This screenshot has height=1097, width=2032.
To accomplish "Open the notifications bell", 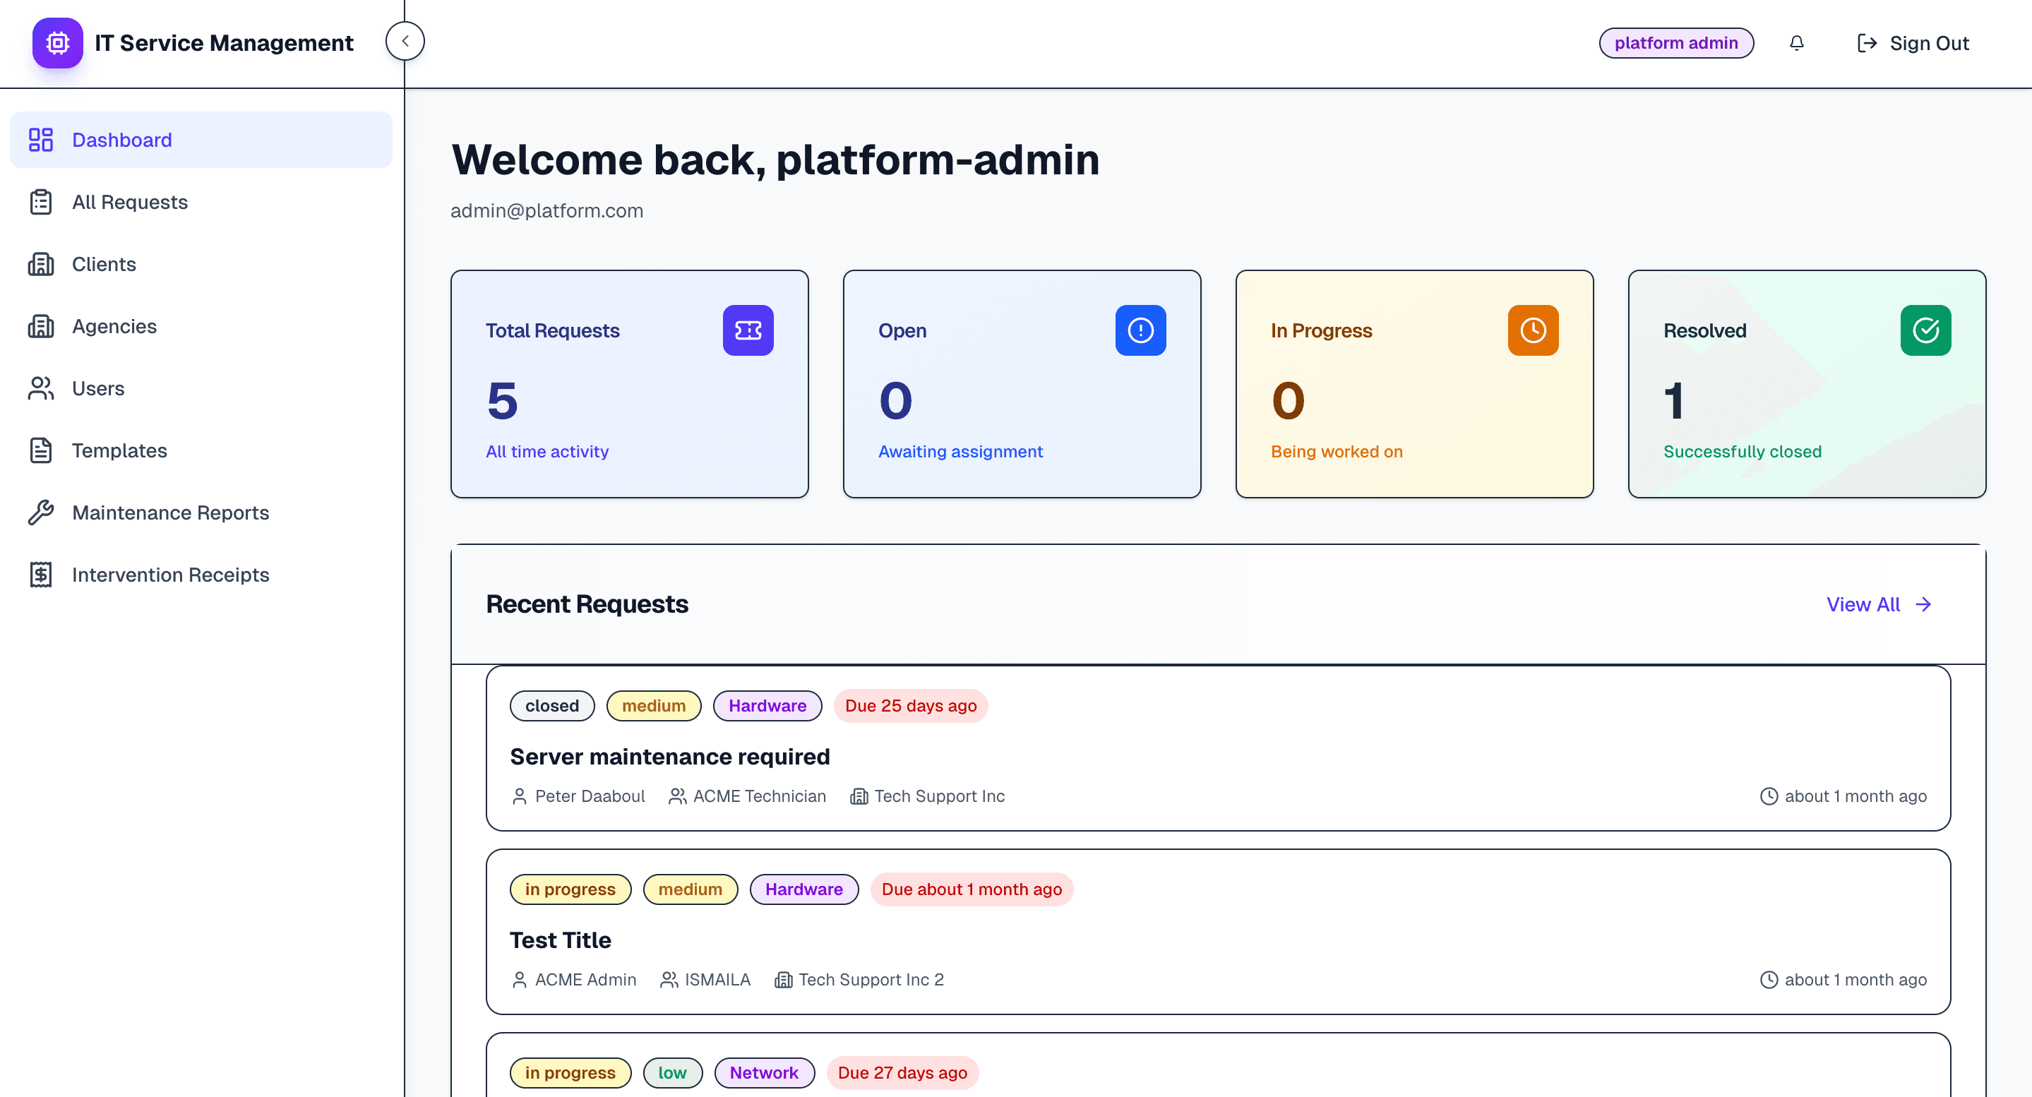I will [1796, 42].
